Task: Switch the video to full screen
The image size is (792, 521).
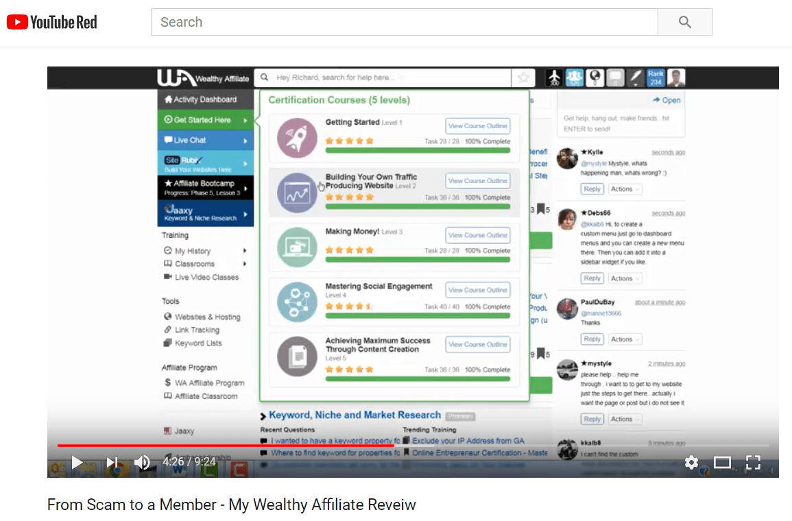Action: click(753, 462)
